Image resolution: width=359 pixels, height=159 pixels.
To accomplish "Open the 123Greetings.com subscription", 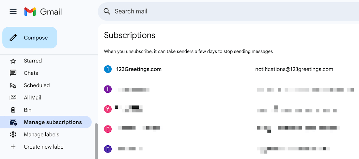I will 139,69.
